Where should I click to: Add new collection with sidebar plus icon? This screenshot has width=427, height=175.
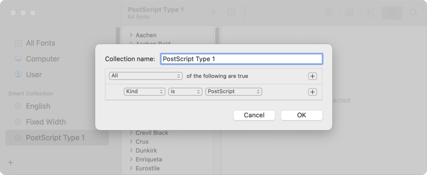tap(10, 163)
